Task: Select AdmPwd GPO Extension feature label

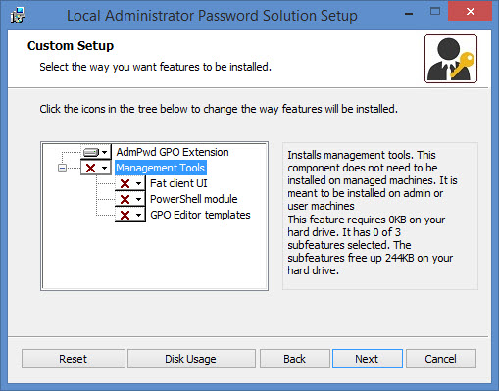Action: (173, 152)
